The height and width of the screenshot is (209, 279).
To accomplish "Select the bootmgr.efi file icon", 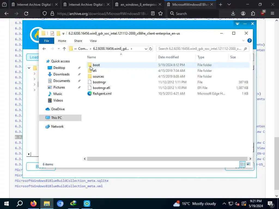I will (x=90, y=88).
